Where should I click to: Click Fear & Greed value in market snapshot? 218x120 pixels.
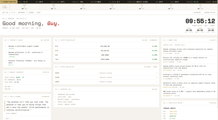[x=20, y=77]
